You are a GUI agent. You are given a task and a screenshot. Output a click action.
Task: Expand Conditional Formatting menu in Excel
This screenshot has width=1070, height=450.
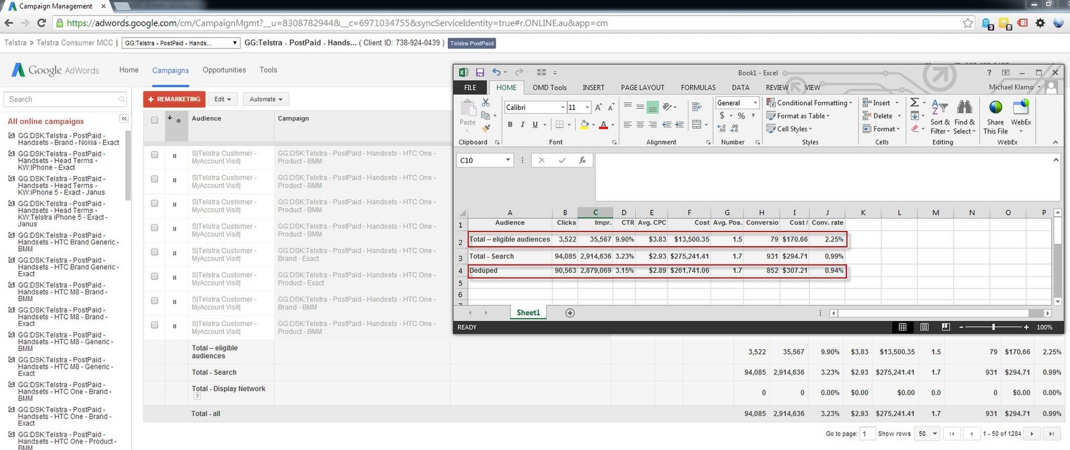[809, 103]
